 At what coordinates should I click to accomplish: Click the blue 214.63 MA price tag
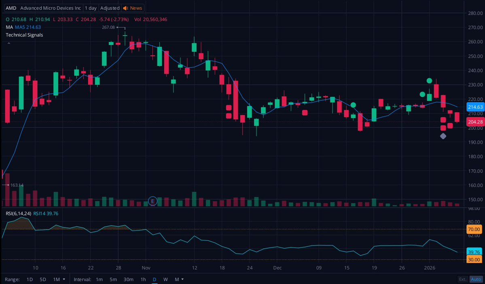[475, 107]
